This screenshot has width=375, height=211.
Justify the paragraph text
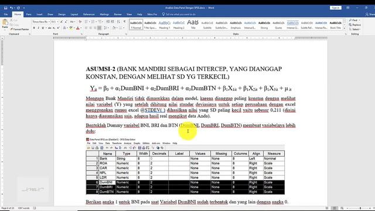tap(99, 28)
